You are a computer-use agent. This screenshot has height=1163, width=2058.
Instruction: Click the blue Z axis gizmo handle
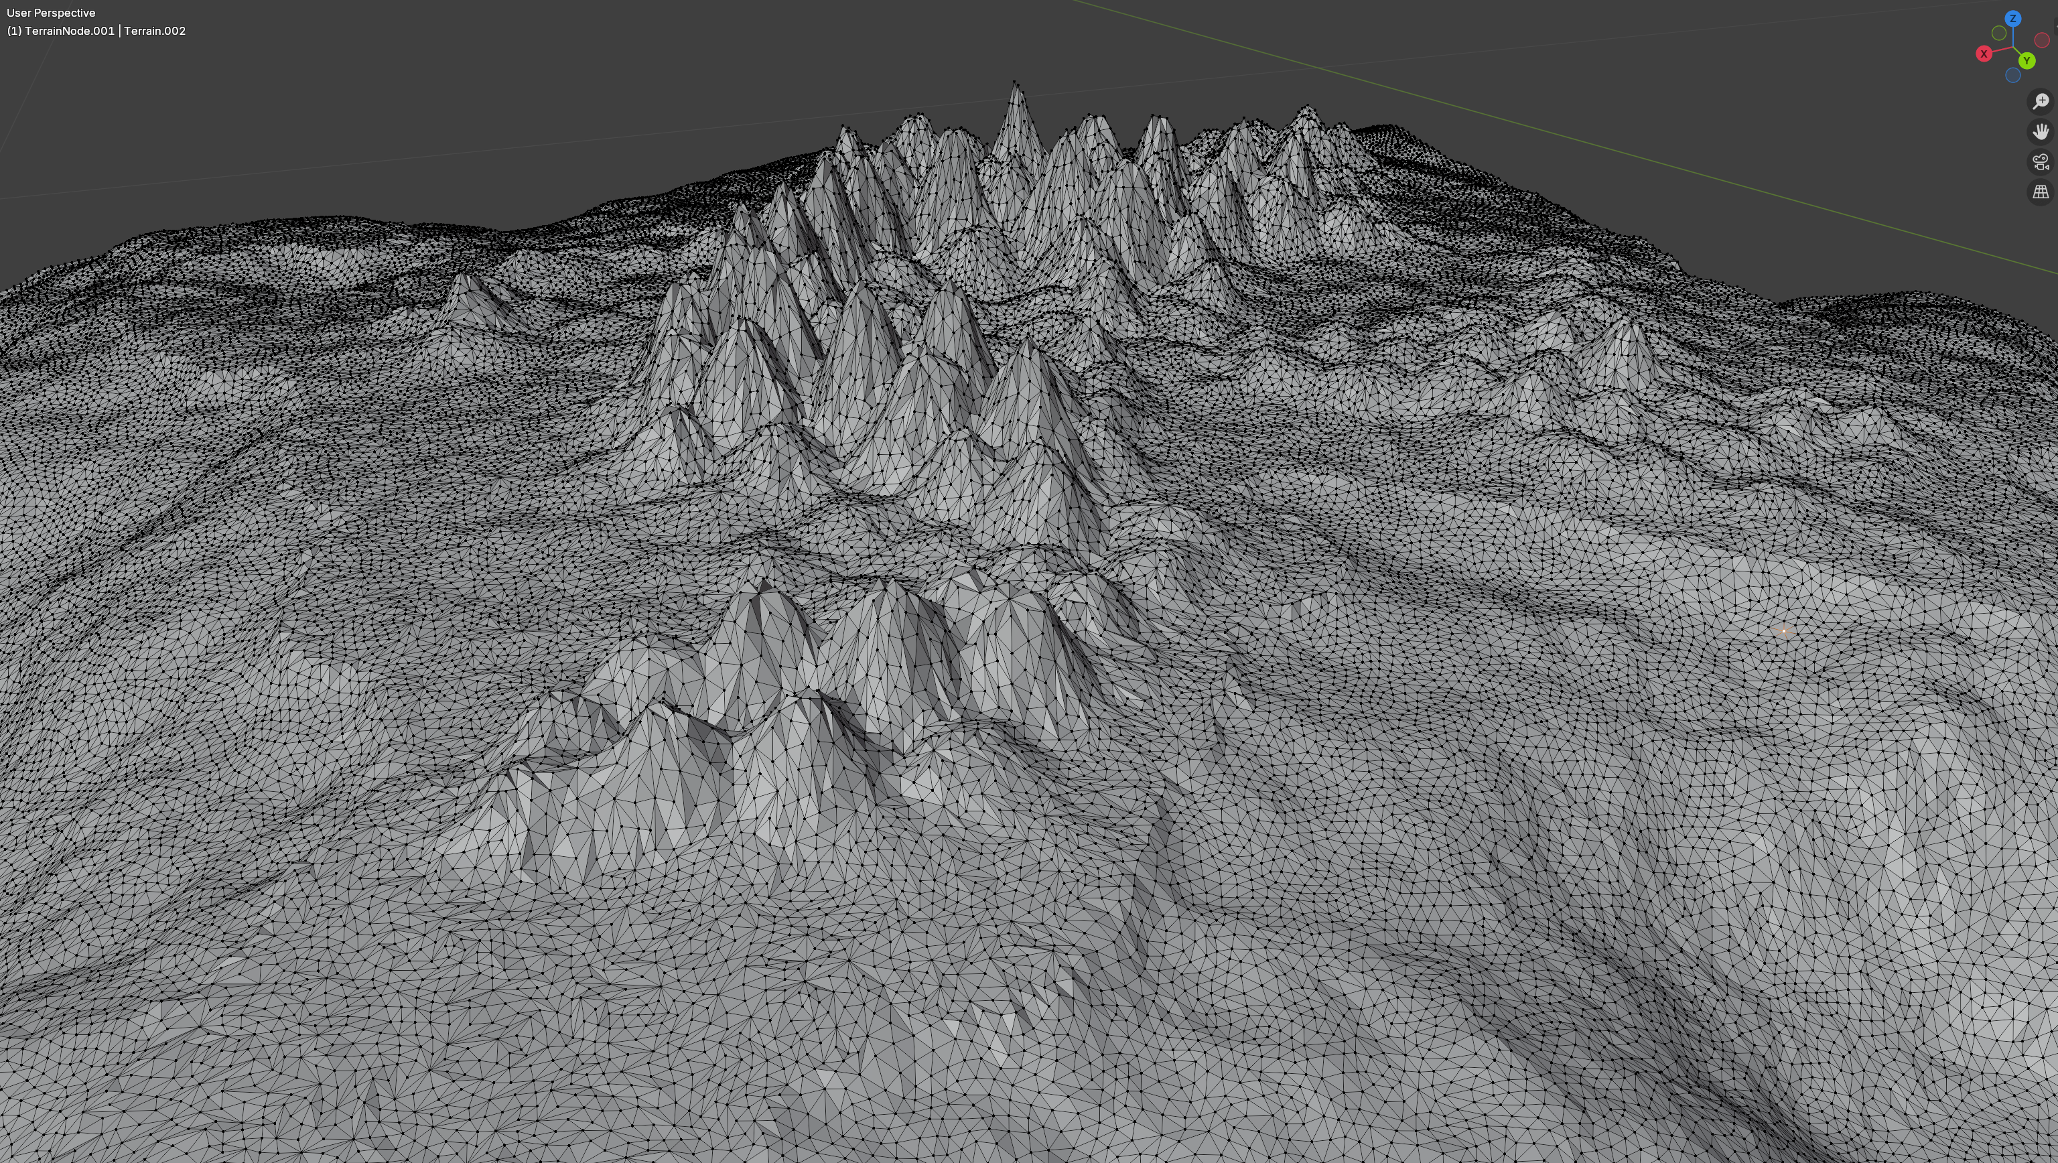point(2013,18)
